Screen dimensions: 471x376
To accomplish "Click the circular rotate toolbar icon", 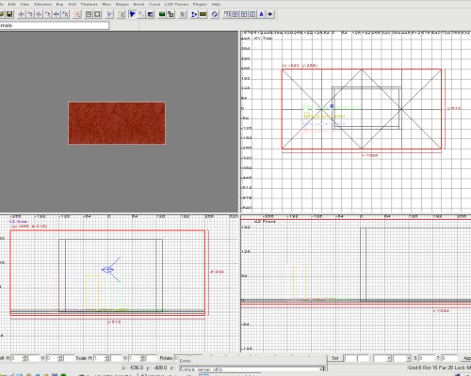I will (x=215, y=14).
